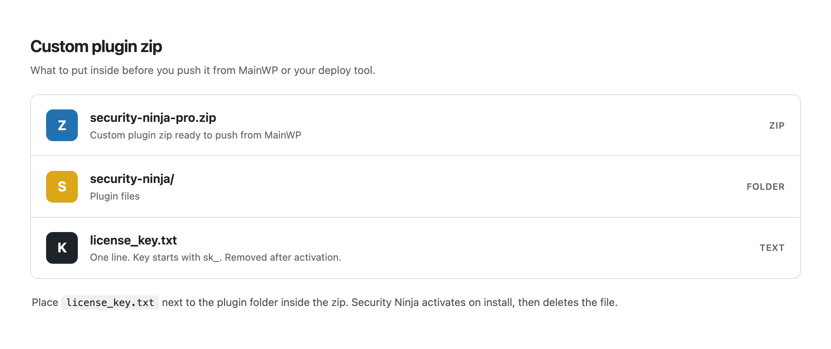Screen dimensions: 831x349
Task: Click the blue Z zip file icon
Action: click(x=62, y=125)
